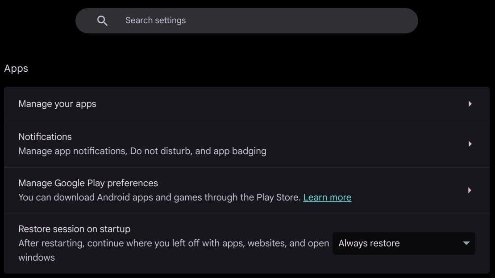Click the Notifications row description text
Image resolution: width=495 pixels, height=278 pixels.
coord(142,151)
